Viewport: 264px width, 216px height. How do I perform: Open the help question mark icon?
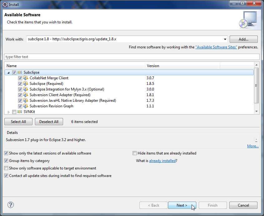pyautogui.click(x=11, y=205)
